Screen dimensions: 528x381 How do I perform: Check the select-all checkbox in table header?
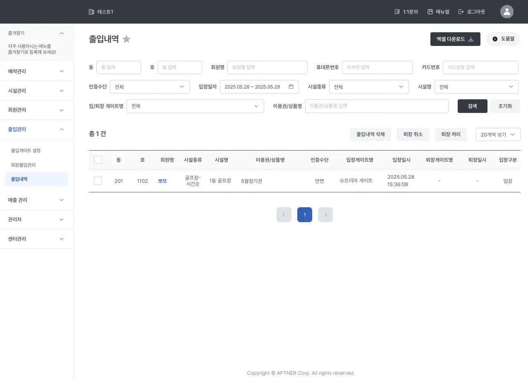[x=98, y=160]
